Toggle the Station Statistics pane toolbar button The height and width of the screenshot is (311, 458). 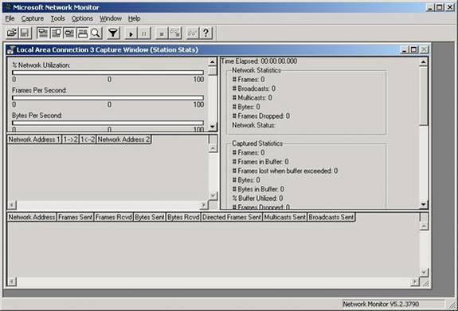(82, 33)
